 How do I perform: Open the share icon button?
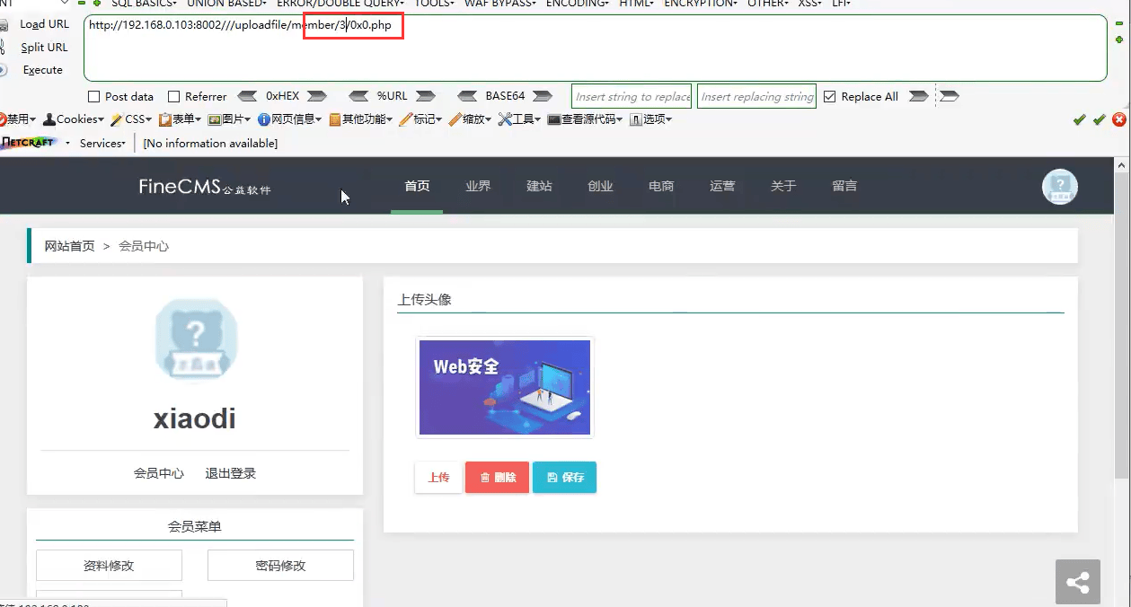click(x=1077, y=583)
